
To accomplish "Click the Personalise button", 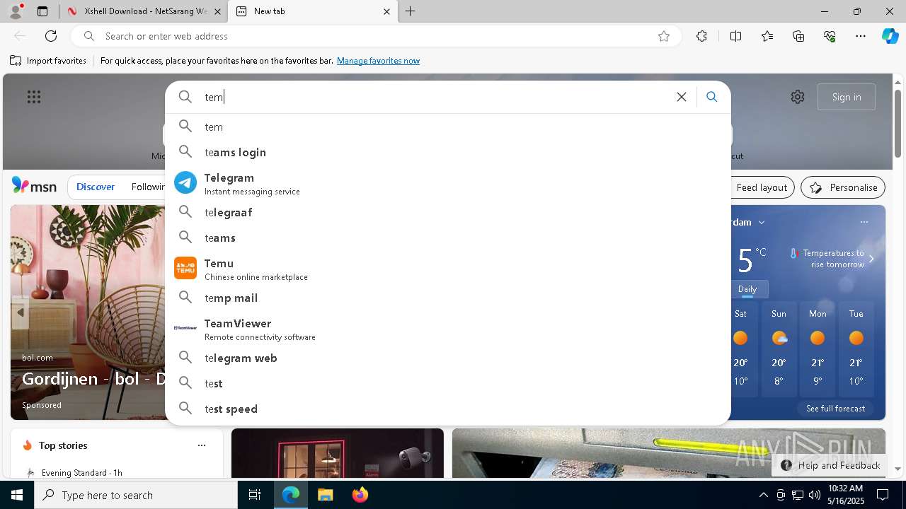I will pos(843,187).
